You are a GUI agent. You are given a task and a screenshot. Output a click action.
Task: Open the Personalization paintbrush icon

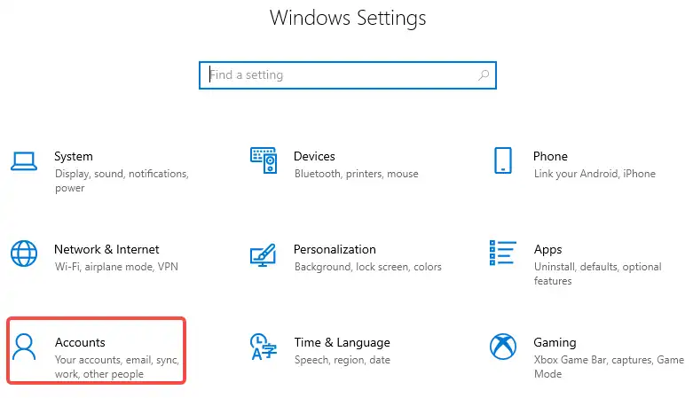point(263,255)
